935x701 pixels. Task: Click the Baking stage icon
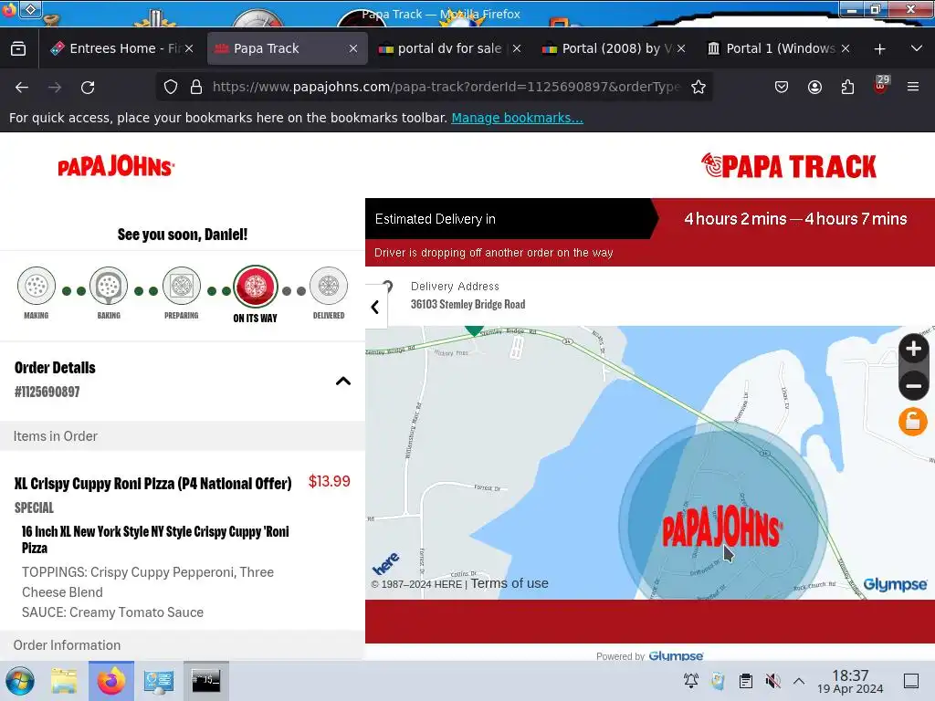point(109,286)
